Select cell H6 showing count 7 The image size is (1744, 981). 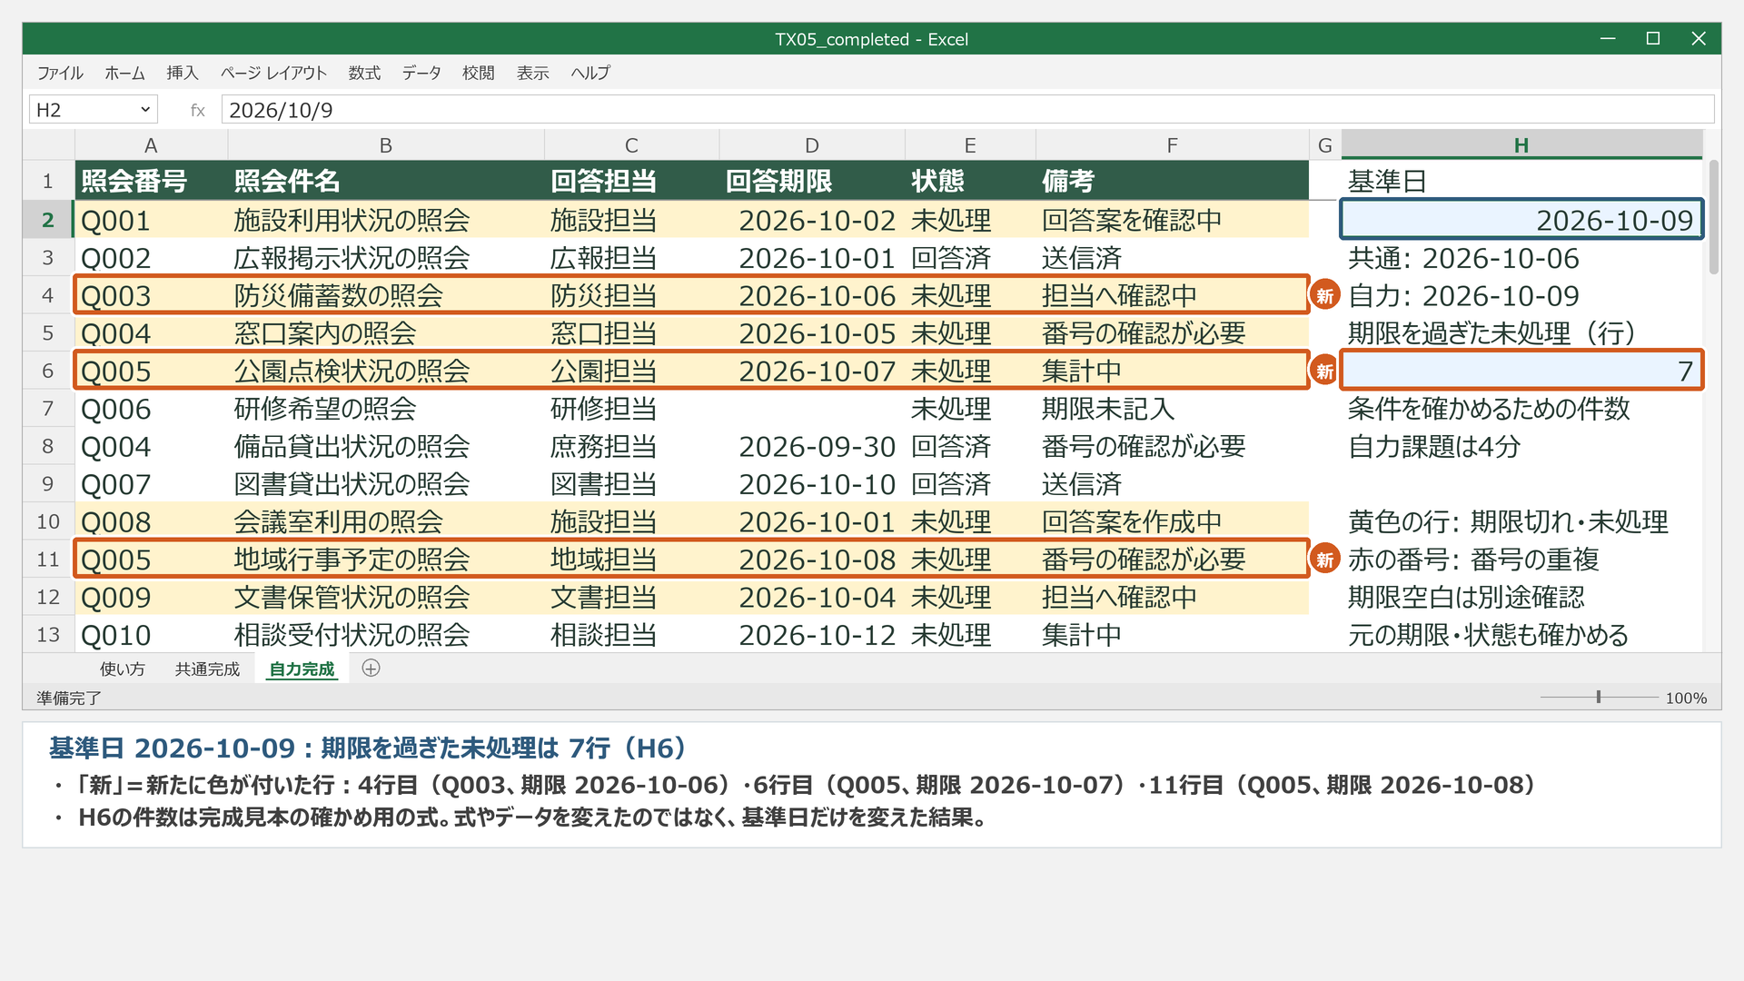(1521, 371)
